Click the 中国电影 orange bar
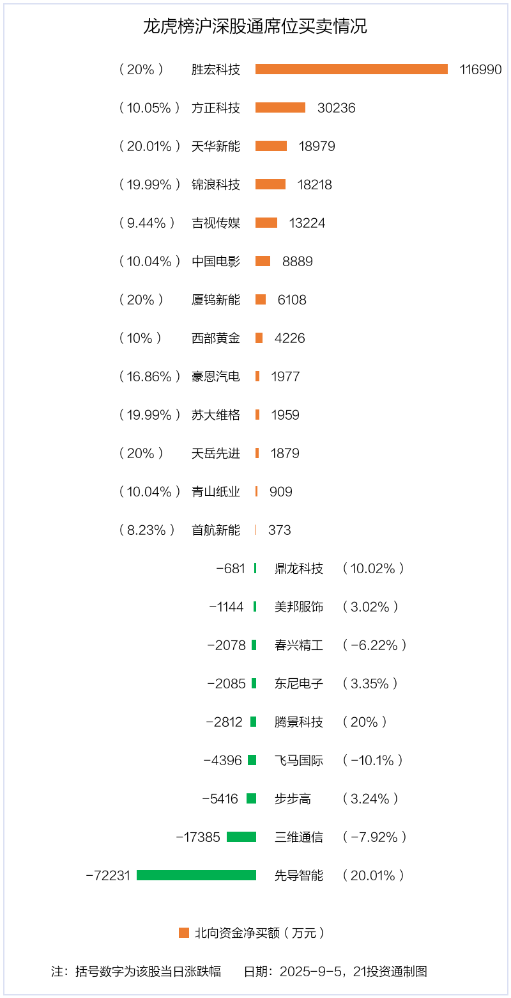This screenshot has height=998, width=511. (x=263, y=261)
